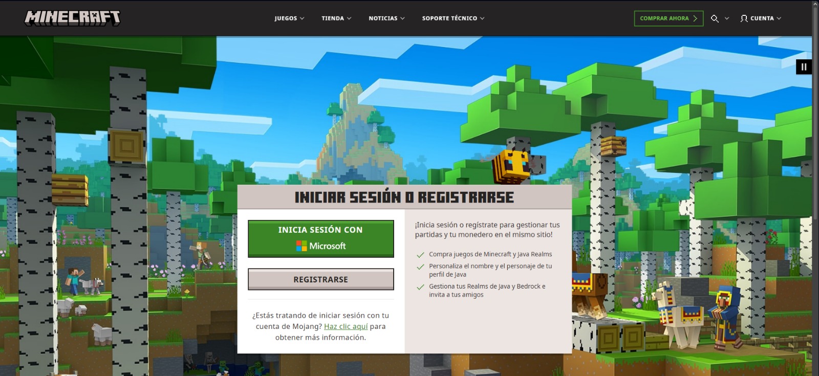Sign in with Microsoft button
The width and height of the screenshot is (819, 376).
[x=321, y=238]
